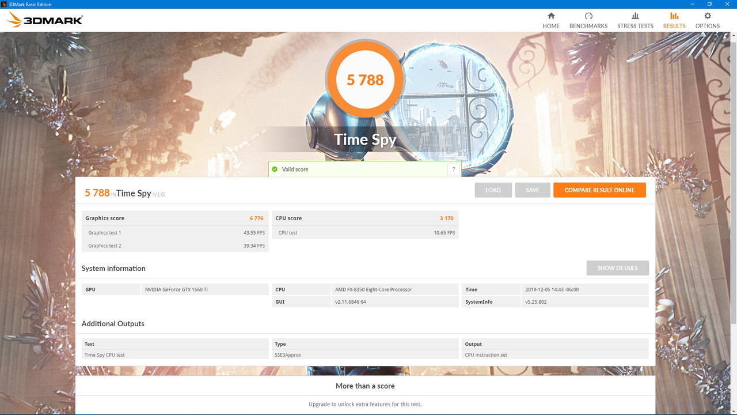The width and height of the screenshot is (737, 415).
Task: Click CPU score value 3 170
Action: (447, 218)
